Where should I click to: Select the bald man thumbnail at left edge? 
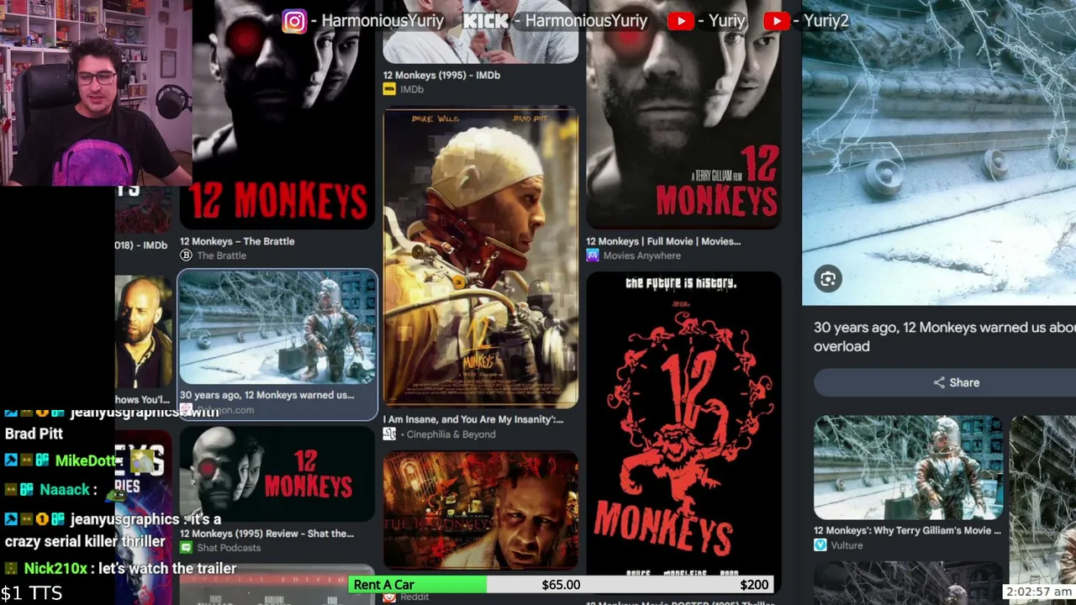143,332
